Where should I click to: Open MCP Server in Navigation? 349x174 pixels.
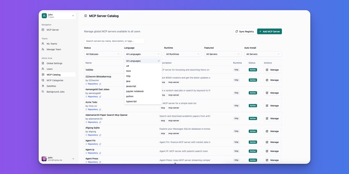[58, 30]
